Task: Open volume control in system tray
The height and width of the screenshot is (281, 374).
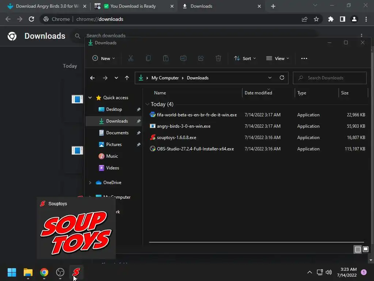Action: pos(329,272)
